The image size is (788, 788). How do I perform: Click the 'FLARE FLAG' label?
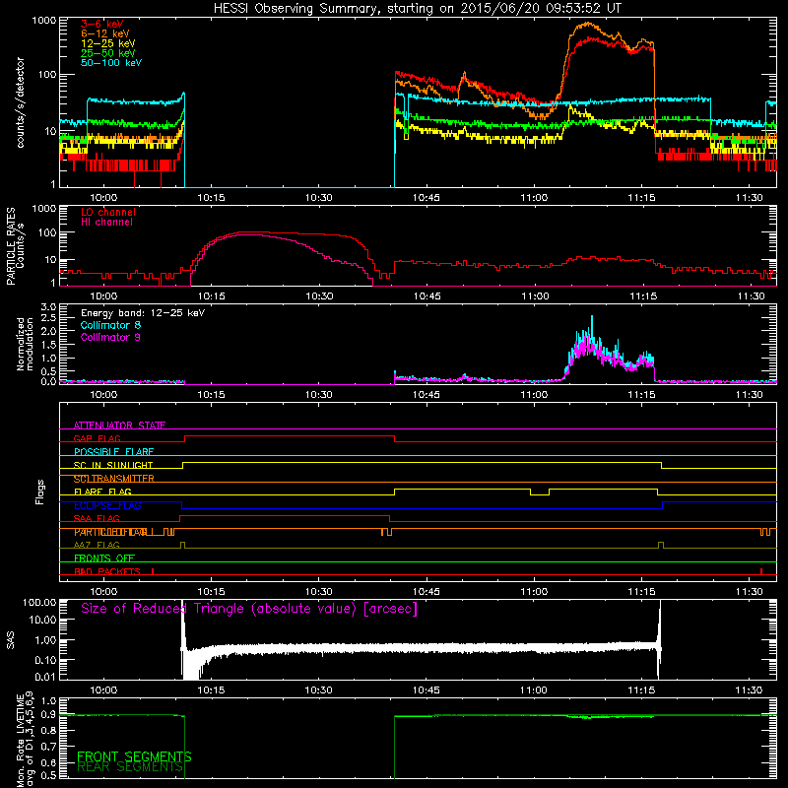click(x=102, y=492)
